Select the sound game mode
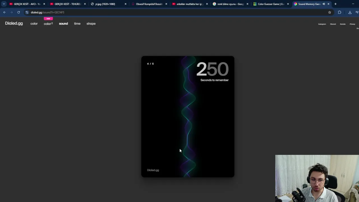Image resolution: width=359 pixels, height=202 pixels. click(63, 24)
